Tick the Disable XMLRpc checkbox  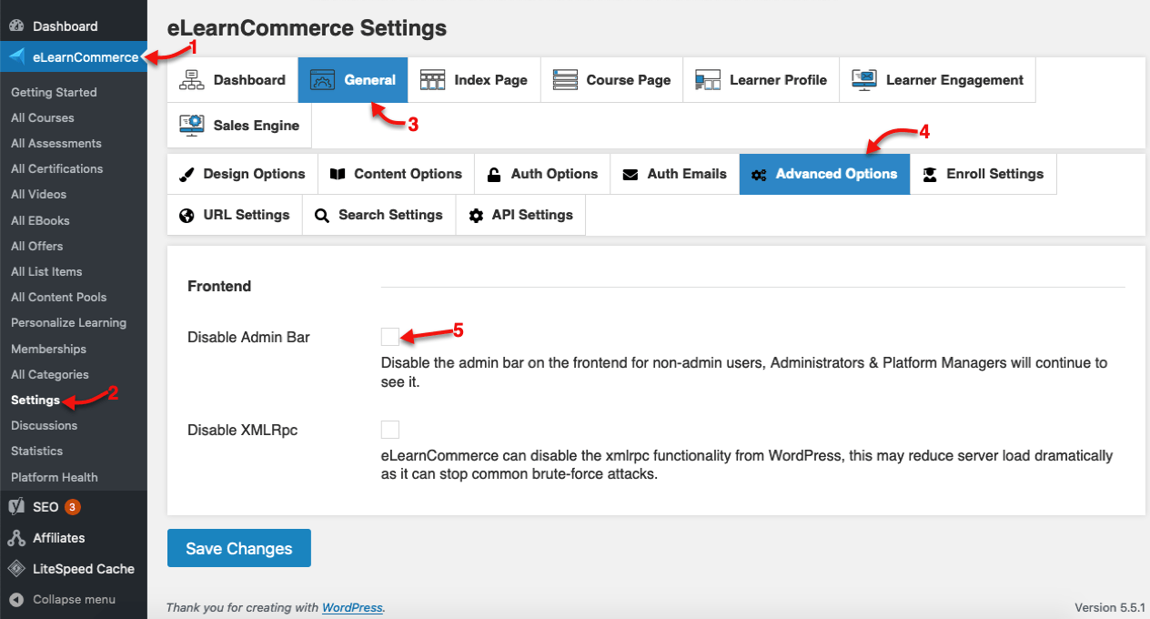tap(390, 430)
